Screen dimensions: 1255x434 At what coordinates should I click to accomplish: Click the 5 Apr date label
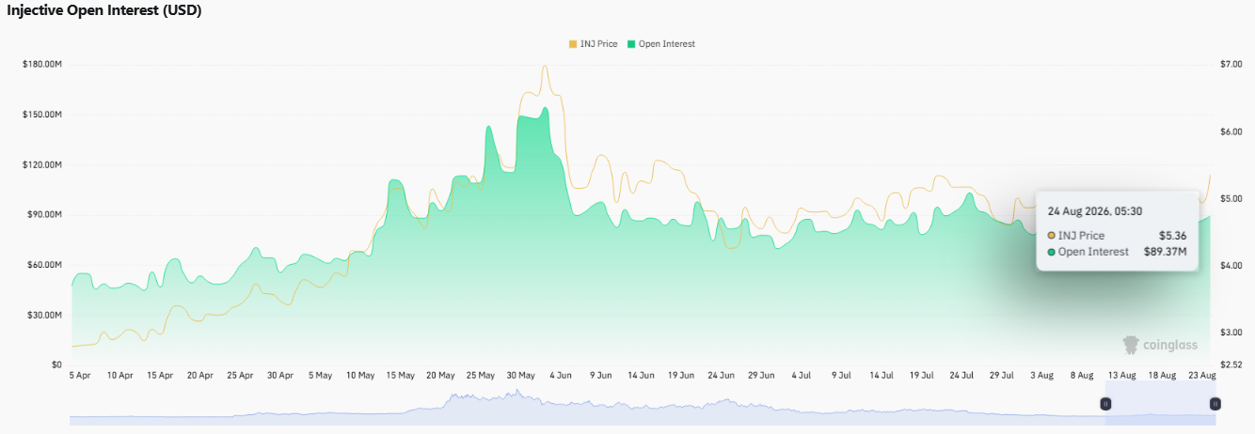click(80, 376)
